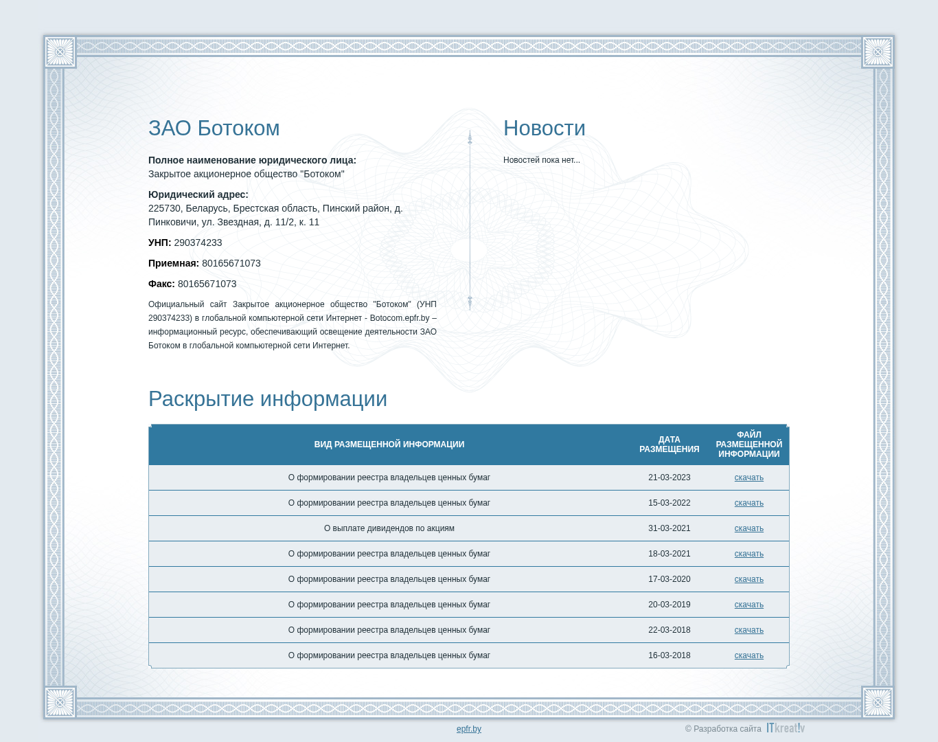This screenshot has width=938, height=742.
Task: Select the date cell 21-03-2023
Action: (x=670, y=477)
